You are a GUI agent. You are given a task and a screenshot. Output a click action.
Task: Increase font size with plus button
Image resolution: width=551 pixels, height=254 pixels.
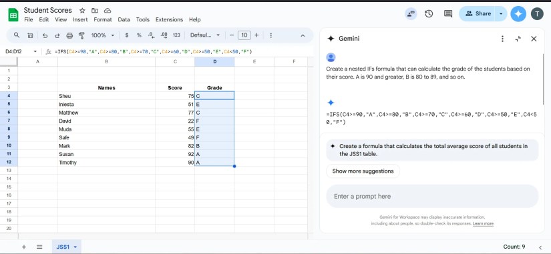pos(256,35)
